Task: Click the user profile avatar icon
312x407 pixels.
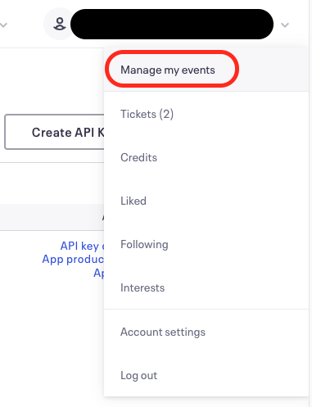Action: (x=59, y=24)
